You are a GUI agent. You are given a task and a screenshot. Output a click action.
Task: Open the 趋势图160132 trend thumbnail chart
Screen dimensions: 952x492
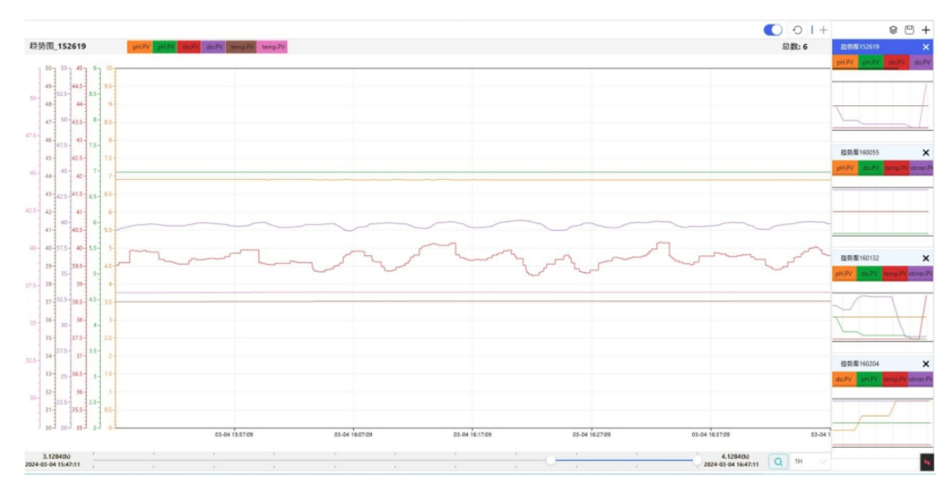coord(882,317)
